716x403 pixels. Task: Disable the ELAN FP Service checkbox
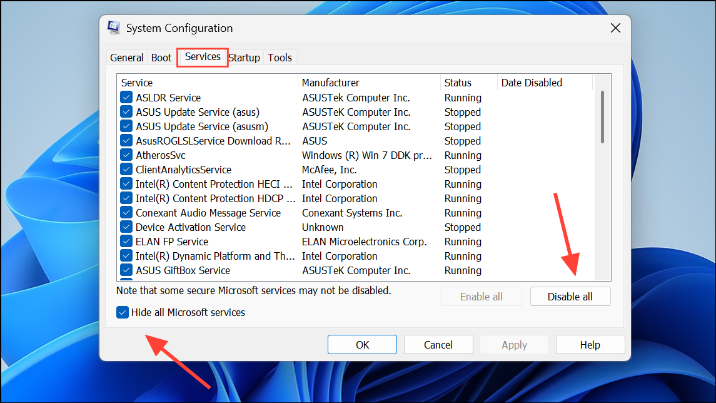126,241
